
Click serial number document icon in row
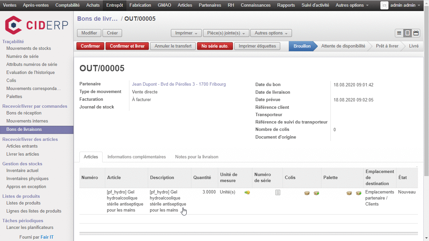[x=278, y=192]
